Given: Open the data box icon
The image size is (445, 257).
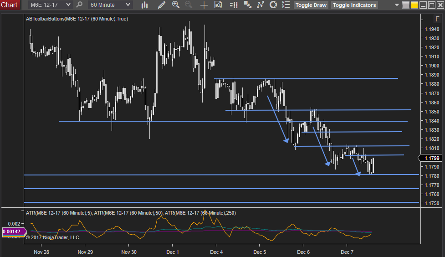Looking at the screenshot, I should 218,5.
